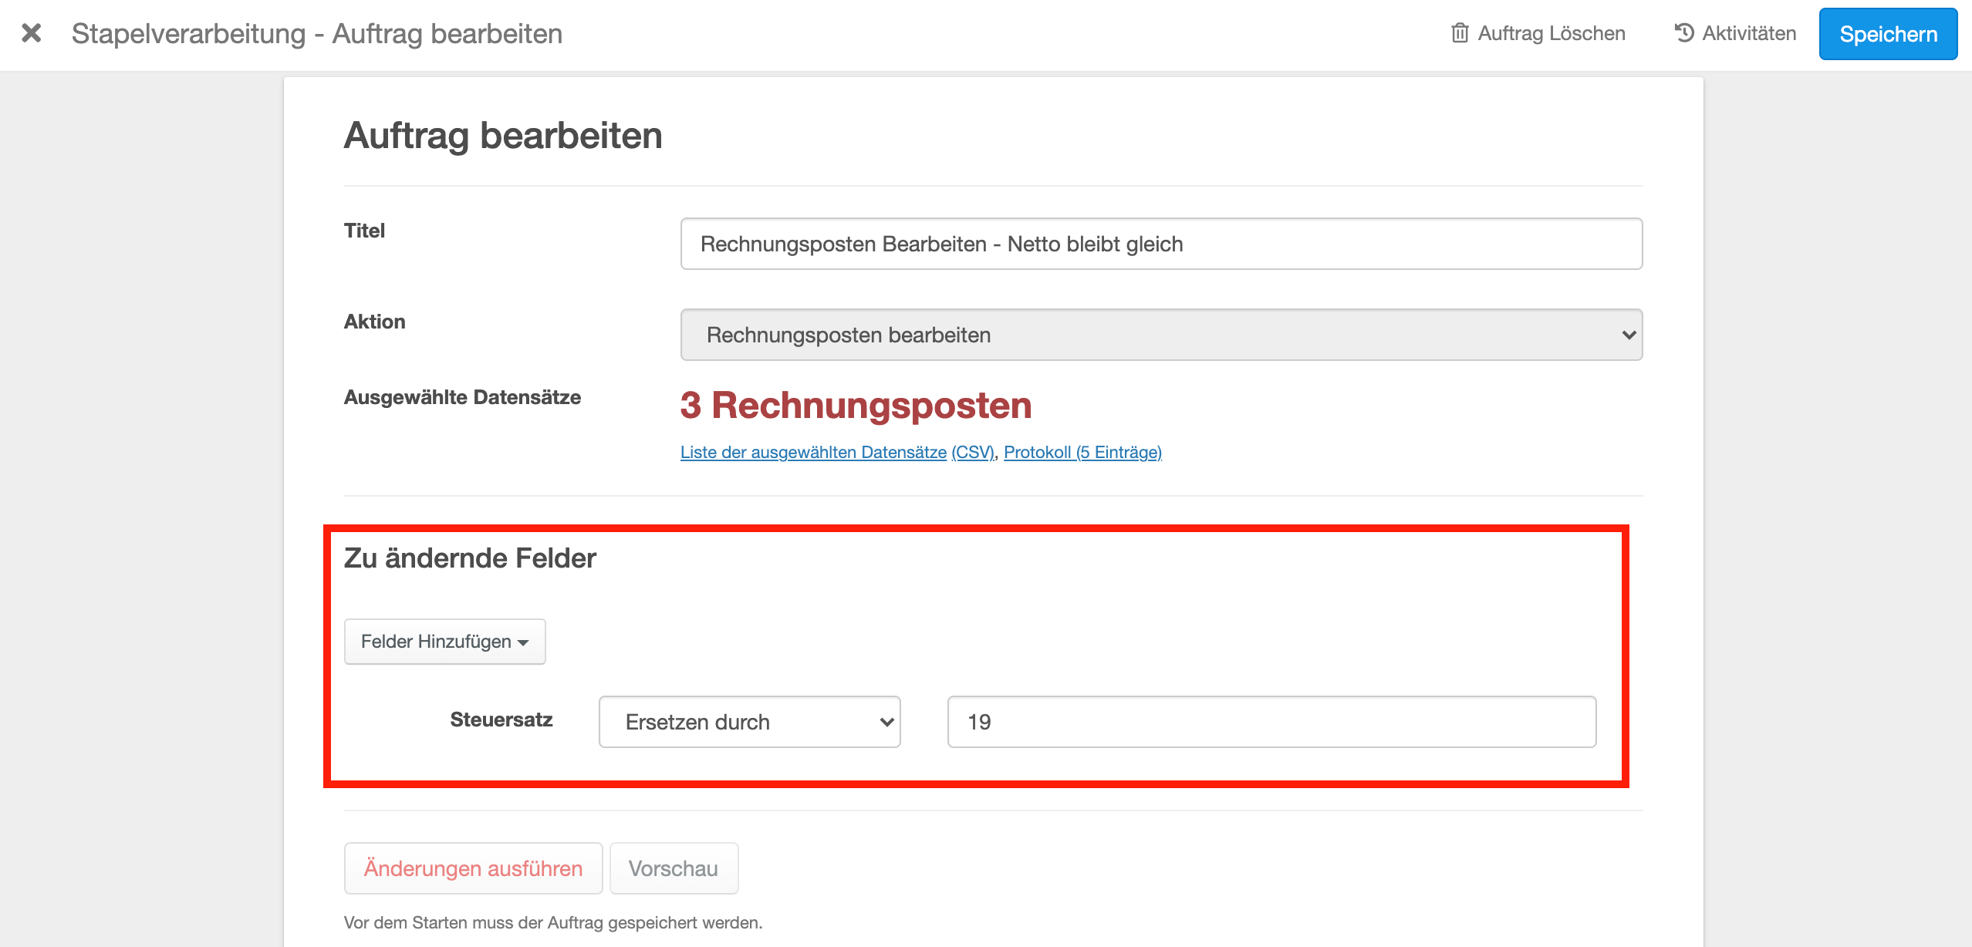Viewport: 1972px width, 947px height.
Task: Close the Stapelverarbeitung dialog with X icon
Action: (x=32, y=33)
